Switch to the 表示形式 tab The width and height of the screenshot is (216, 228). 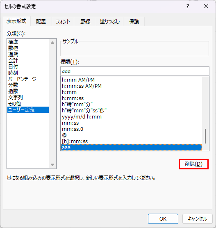tap(16, 21)
